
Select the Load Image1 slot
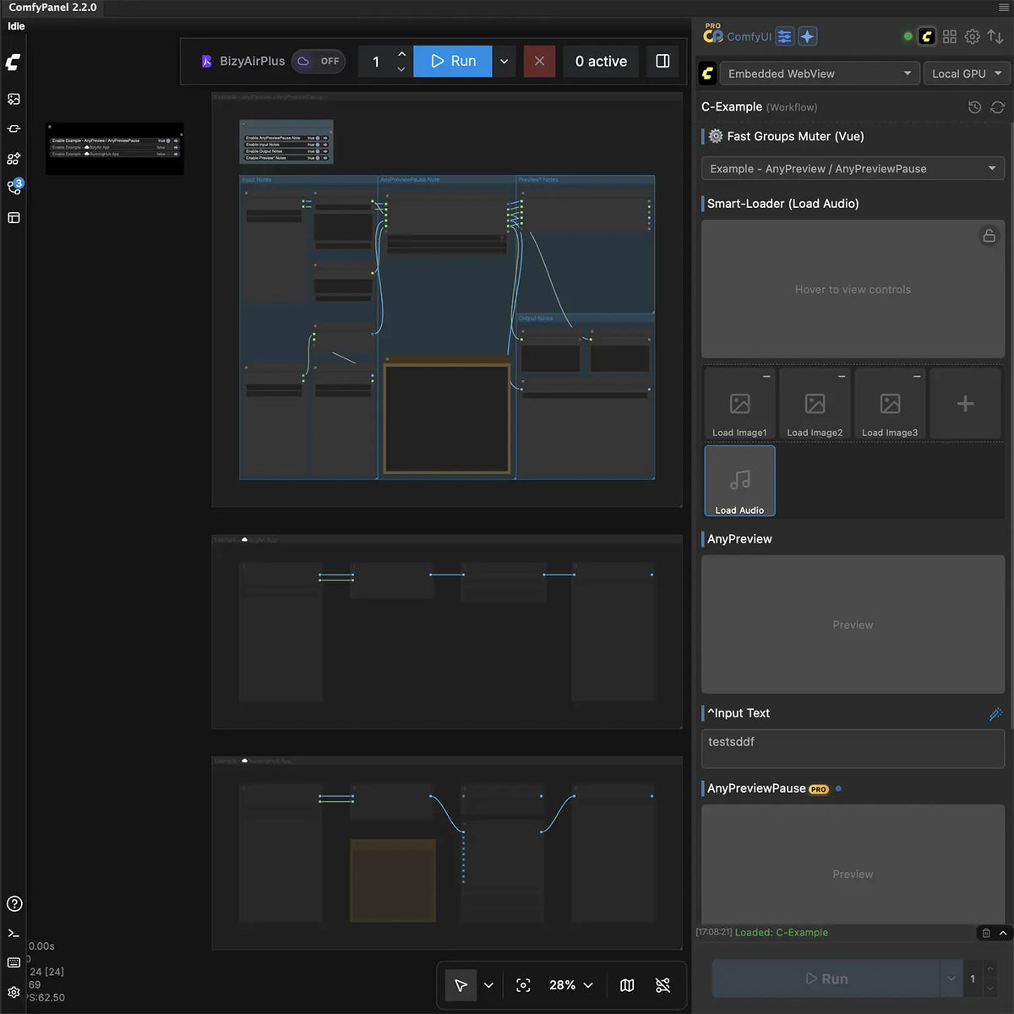(x=739, y=404)
